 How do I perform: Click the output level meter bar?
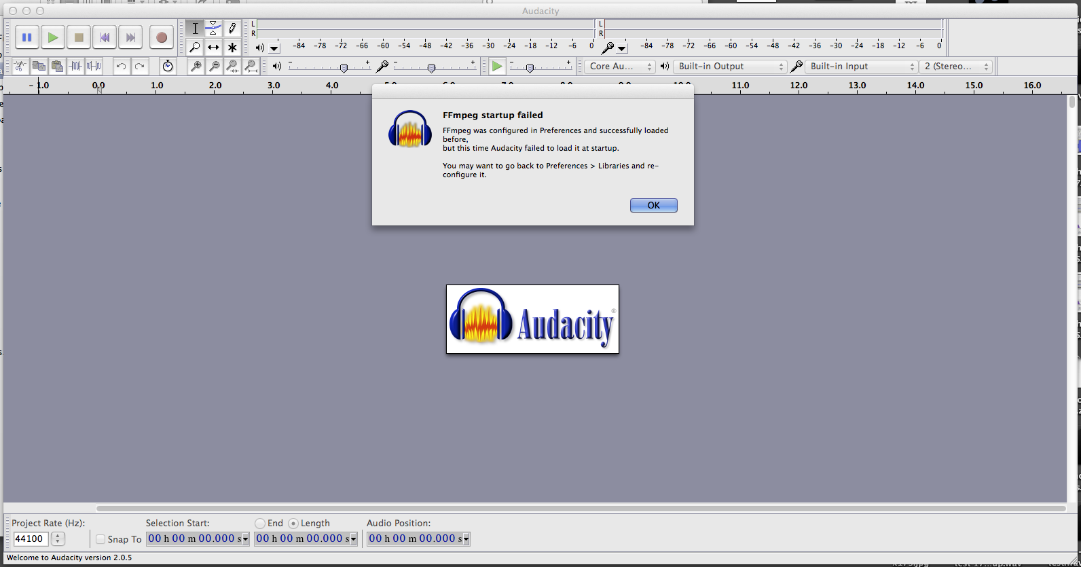[x=426, y=29]
